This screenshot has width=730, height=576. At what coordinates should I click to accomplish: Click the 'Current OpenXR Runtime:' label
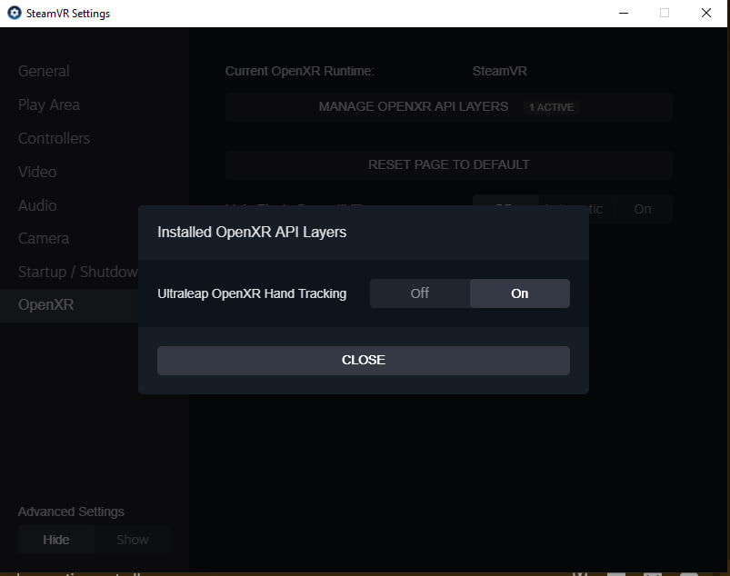(x=299, y=71)
